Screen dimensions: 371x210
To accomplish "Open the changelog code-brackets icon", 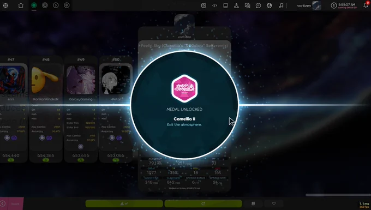I will (x=214, y=5).
